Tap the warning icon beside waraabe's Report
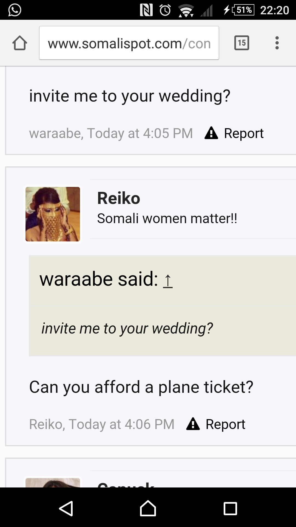 click(x=211, y=133)
